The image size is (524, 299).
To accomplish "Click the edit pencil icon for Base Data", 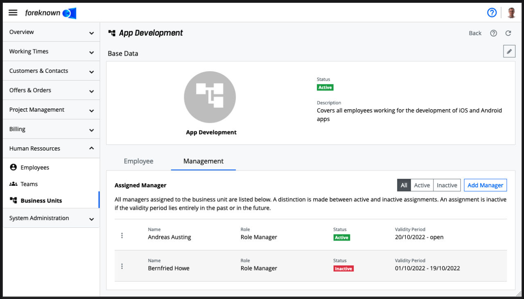I will pyautogui.click(x=509, y=52).
